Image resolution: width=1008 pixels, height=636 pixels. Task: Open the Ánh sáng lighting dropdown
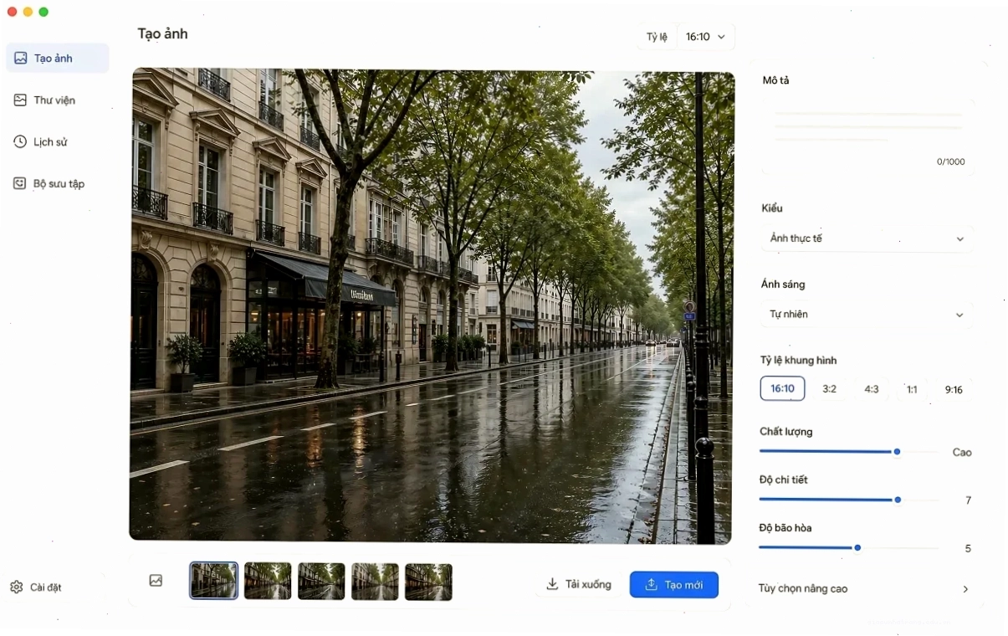(x=867, y=315)
